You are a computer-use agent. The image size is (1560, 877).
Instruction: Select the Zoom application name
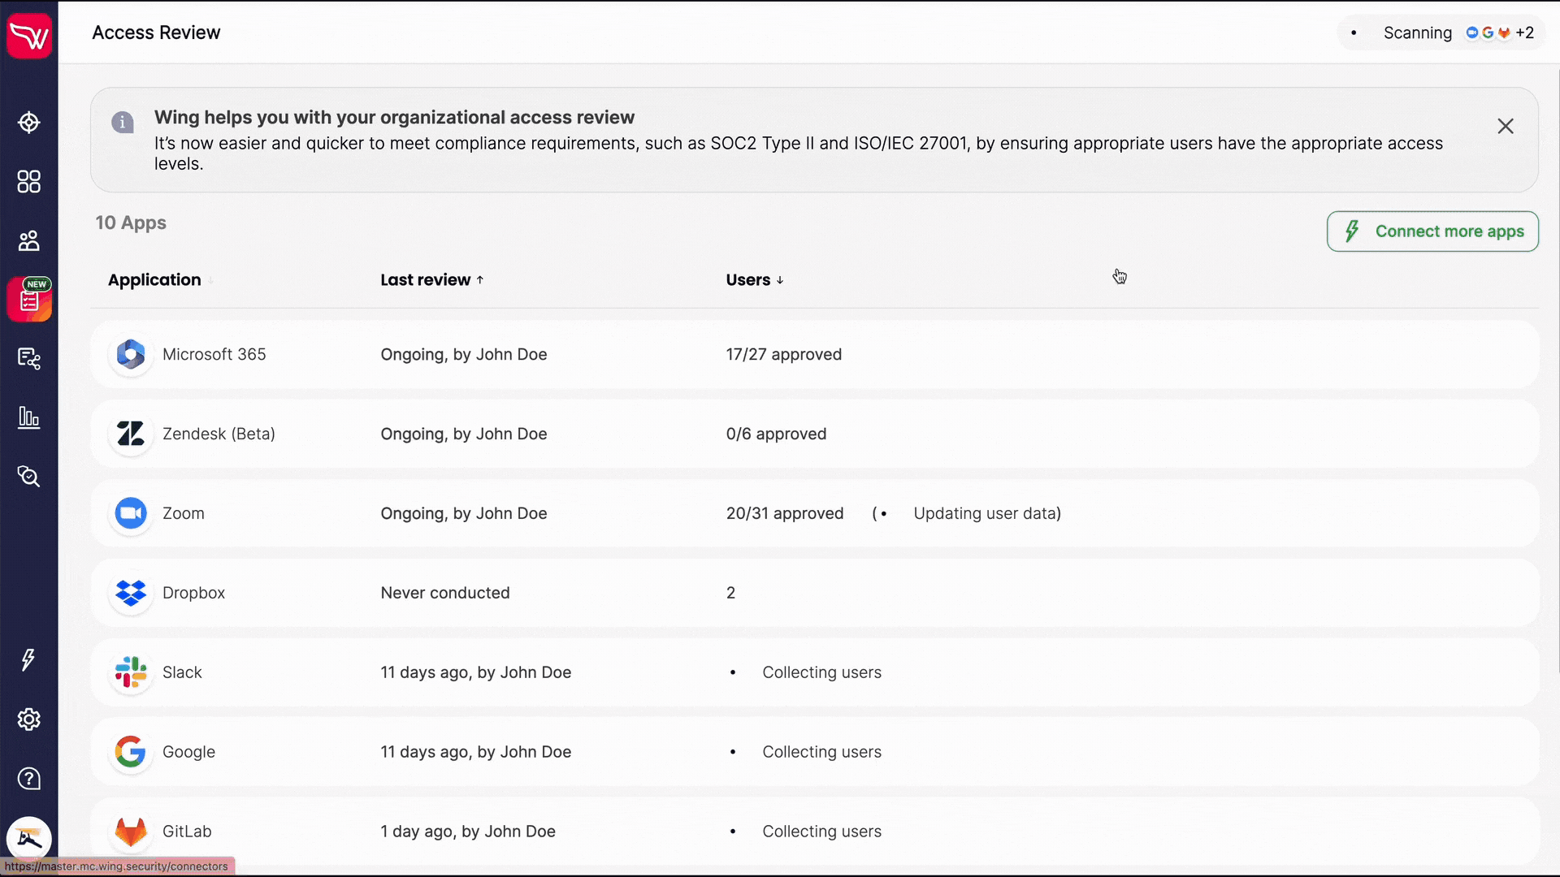(184, 514)
